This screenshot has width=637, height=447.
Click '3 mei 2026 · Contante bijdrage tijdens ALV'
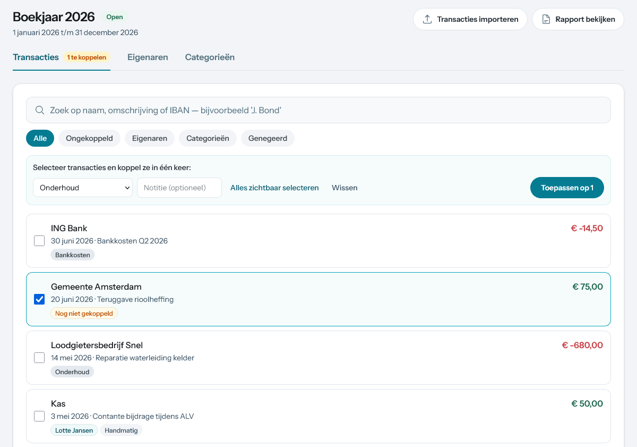tap(123, 416)
